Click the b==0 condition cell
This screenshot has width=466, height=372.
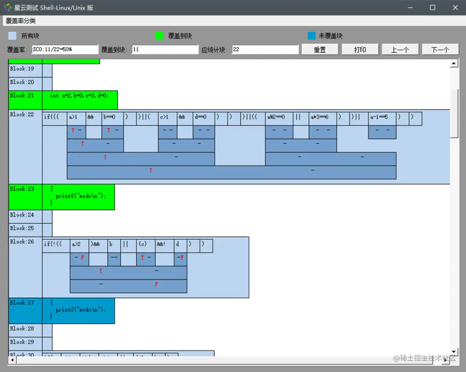click(x=112, y=119)
